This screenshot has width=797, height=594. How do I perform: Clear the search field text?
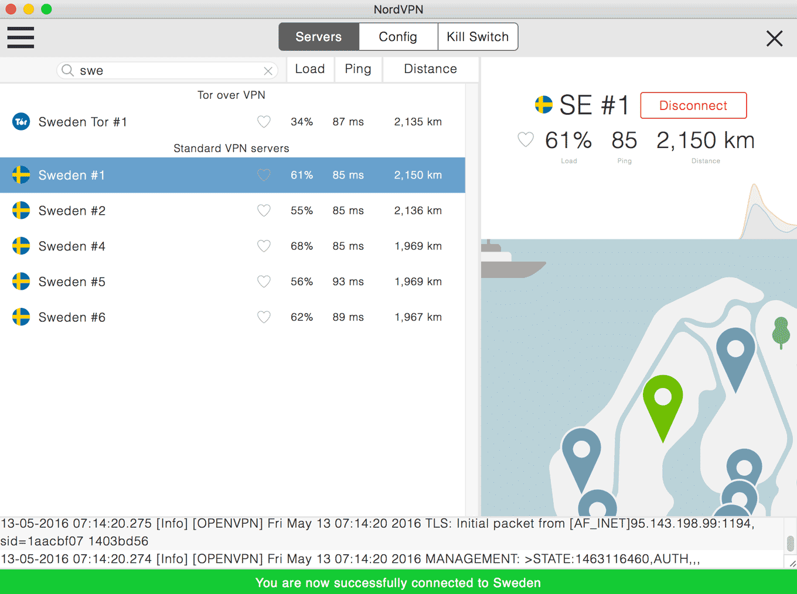click(268, 71)
